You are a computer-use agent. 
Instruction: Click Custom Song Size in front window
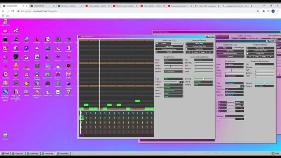coord(199,46)
